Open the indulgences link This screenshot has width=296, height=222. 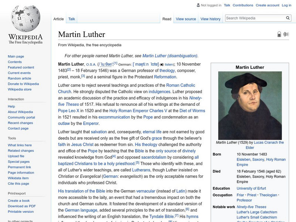click(159, 92)
